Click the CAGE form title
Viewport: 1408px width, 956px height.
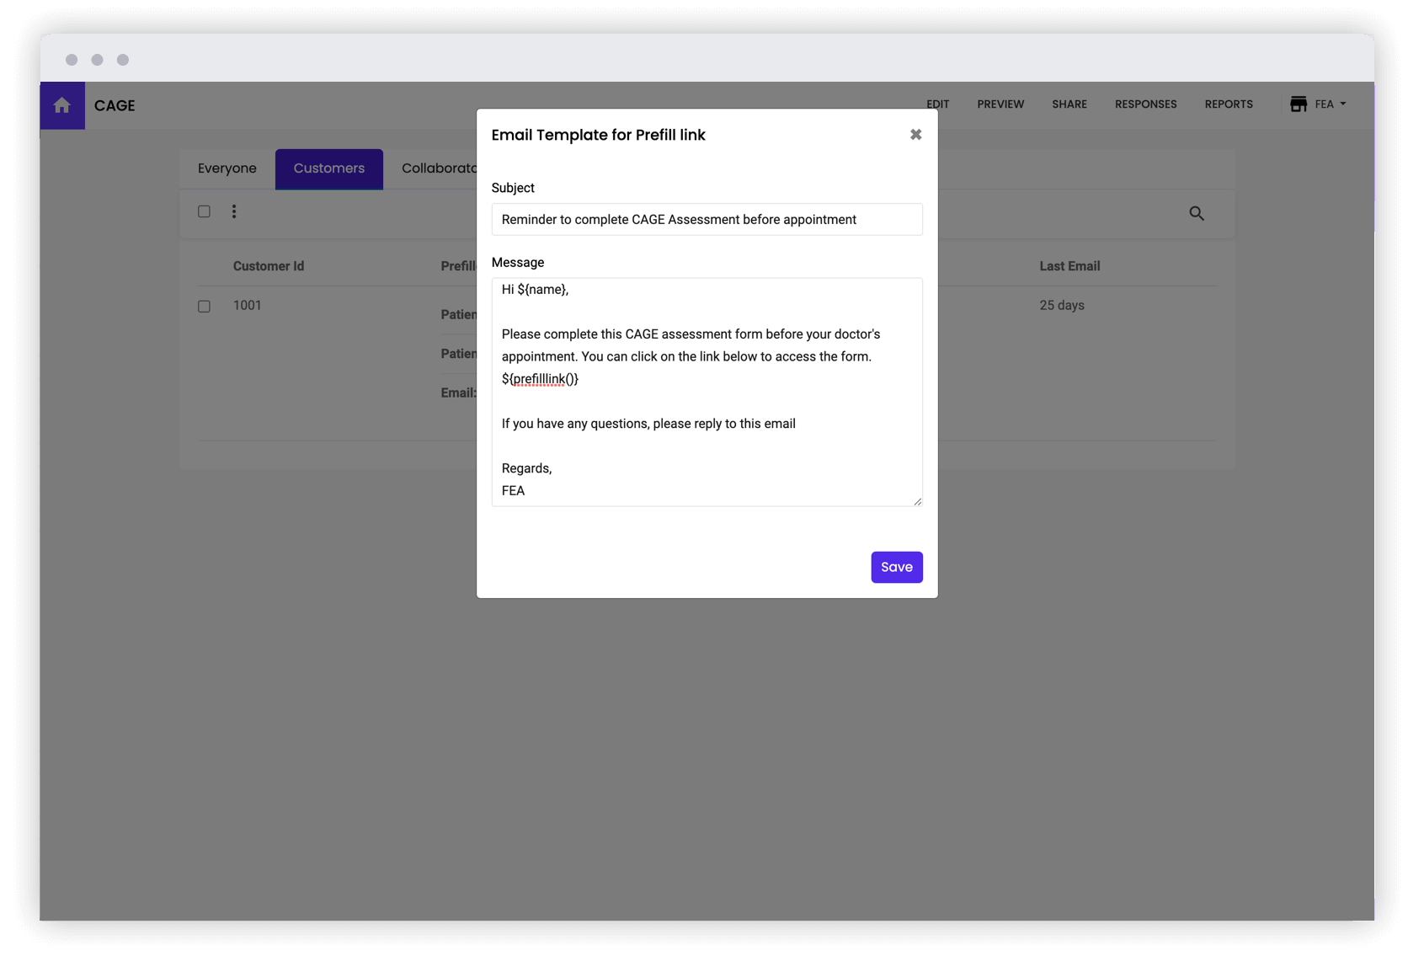point(115,105)
